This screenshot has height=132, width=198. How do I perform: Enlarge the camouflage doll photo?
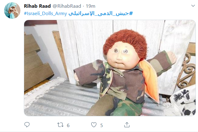pos(110,68)
